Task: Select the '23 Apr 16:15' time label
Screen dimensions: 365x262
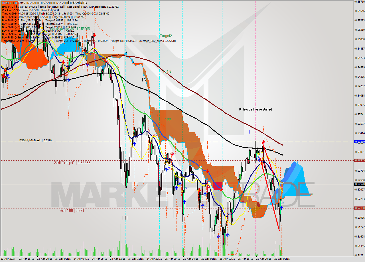Action: tap(27, 259)
